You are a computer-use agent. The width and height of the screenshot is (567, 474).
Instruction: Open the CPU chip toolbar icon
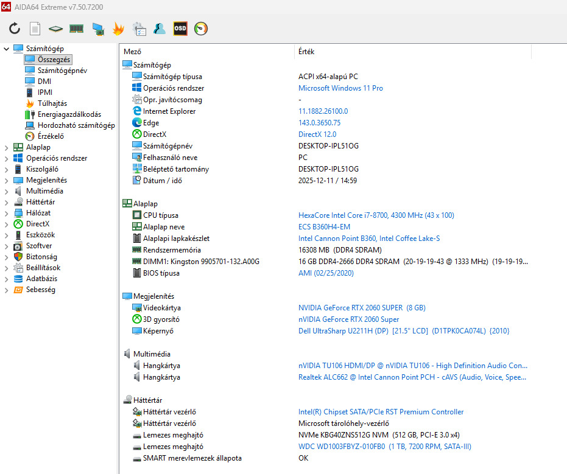(55, 29)
